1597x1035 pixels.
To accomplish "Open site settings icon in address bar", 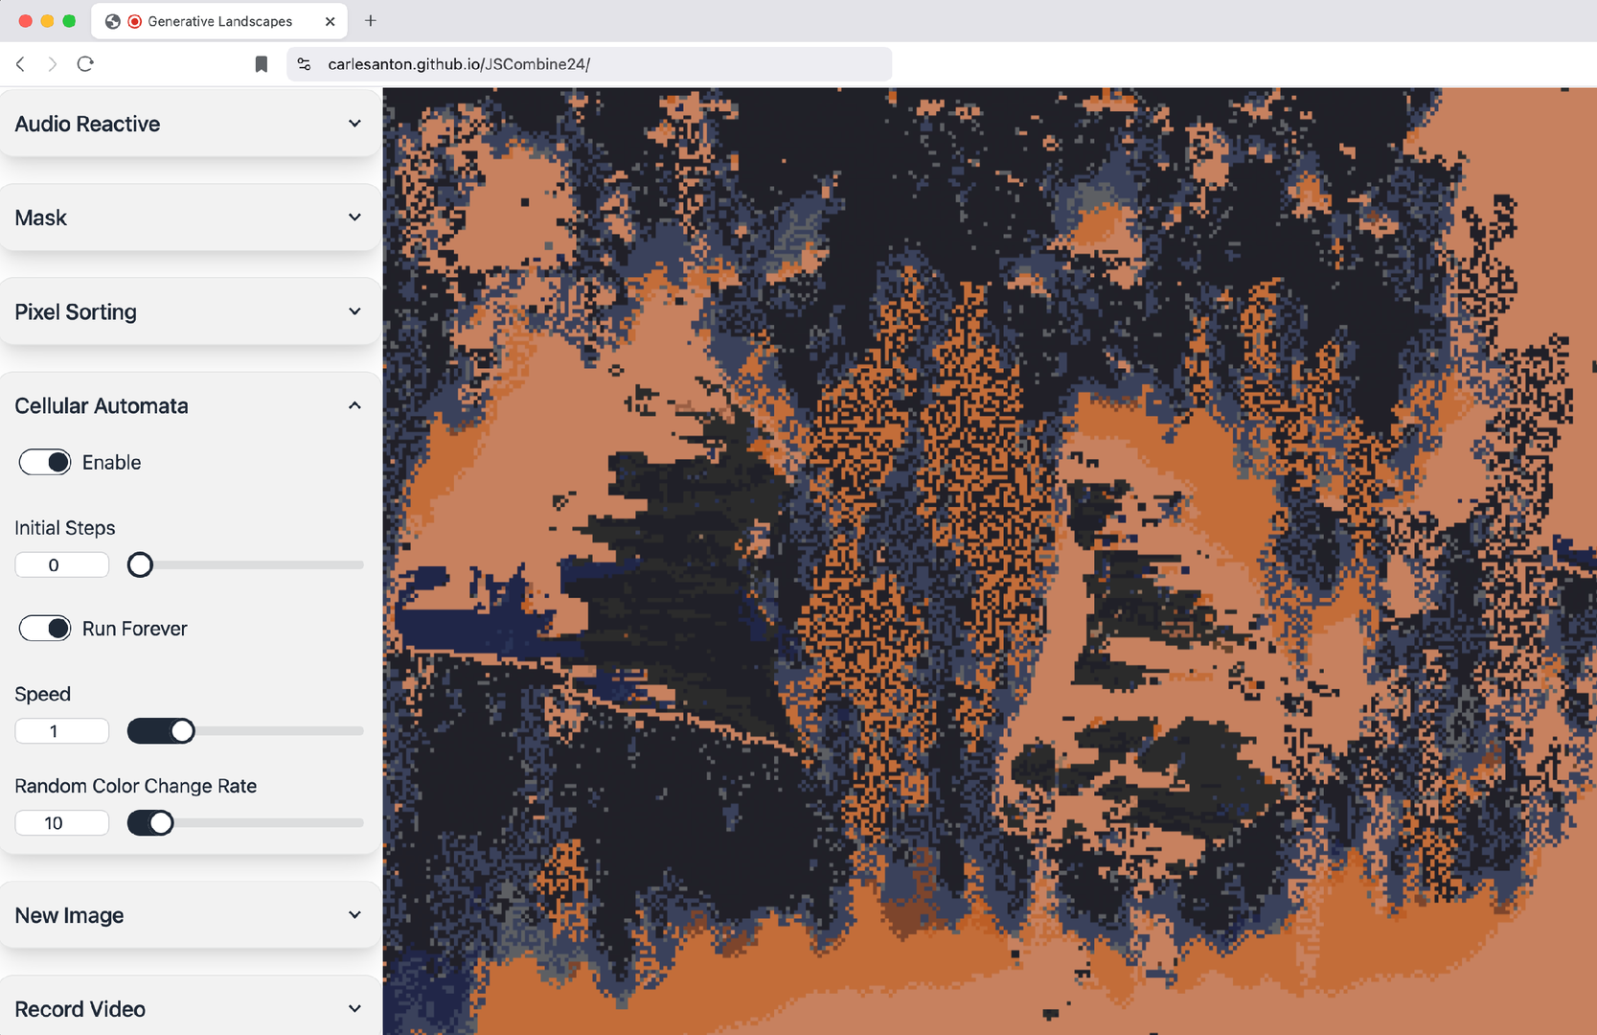I will click(305, 64).
